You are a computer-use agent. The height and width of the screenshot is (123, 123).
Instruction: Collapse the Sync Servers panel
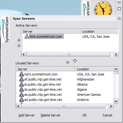point(119,18)
